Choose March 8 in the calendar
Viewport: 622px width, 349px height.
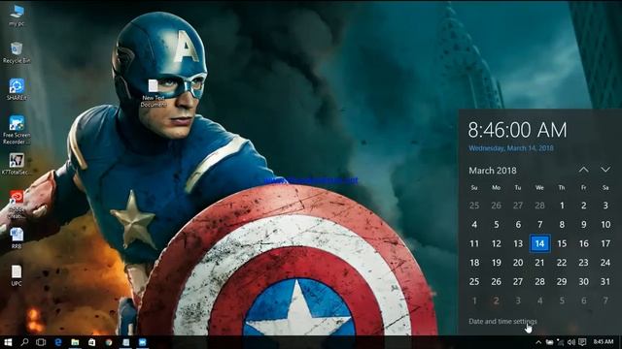(x=562, y=224)
